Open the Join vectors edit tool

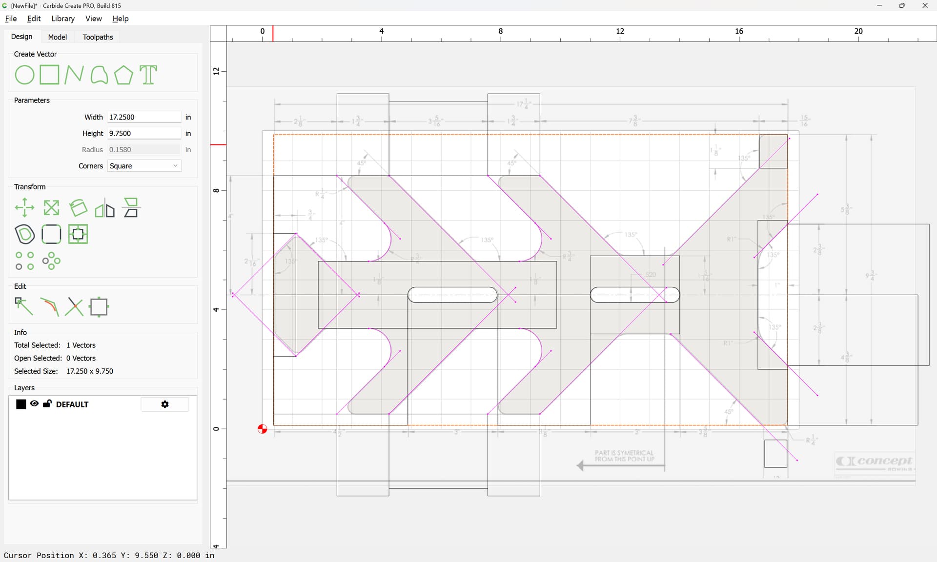coord(99,307)
